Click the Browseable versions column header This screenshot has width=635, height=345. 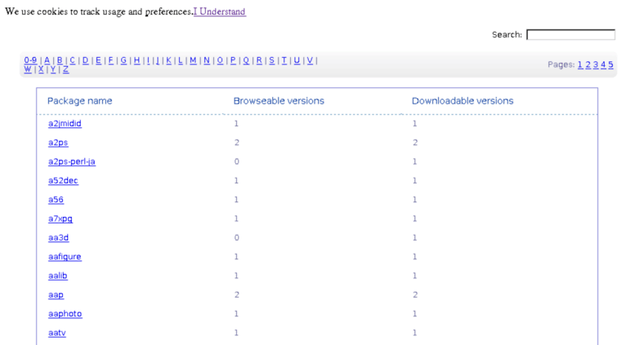[x=279, y=101]
